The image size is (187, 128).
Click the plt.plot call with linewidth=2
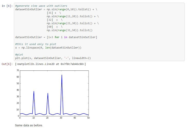[x=50, y=58]
